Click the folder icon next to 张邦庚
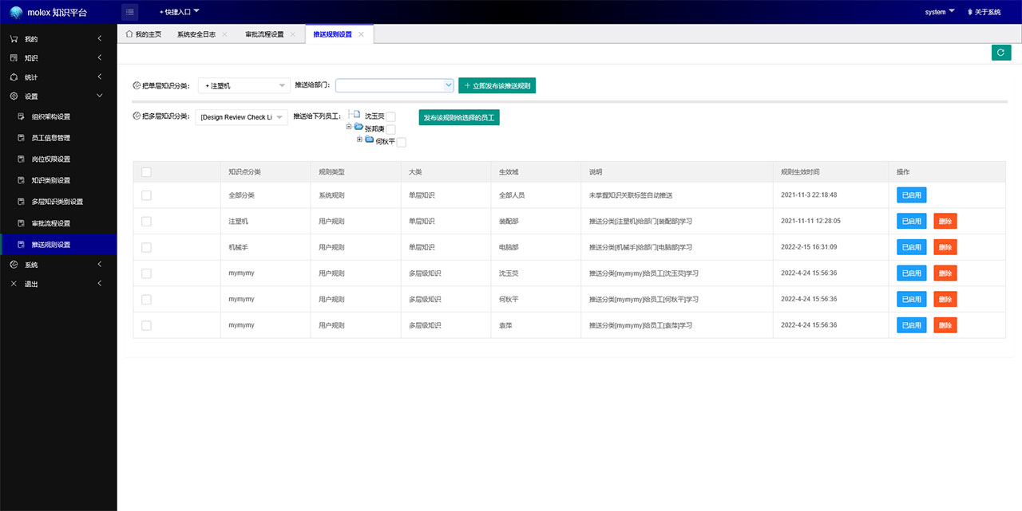 click(359, 128)
